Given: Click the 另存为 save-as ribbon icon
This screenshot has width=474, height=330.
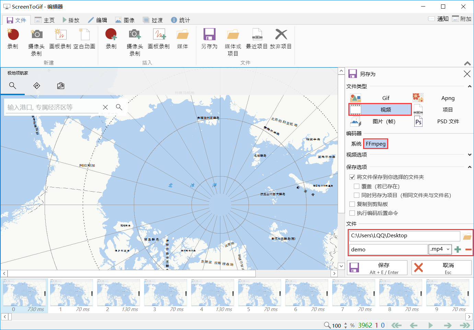Looking at the screenshot, I should pyautogui.click(x=209, y=35).
